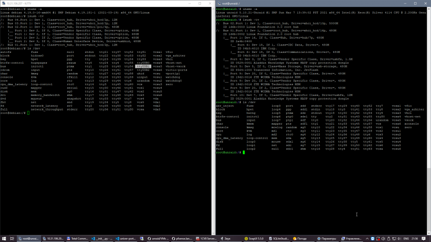Open network status tray icon
Screen dimensions: 431x242
[x=394, y=239]
